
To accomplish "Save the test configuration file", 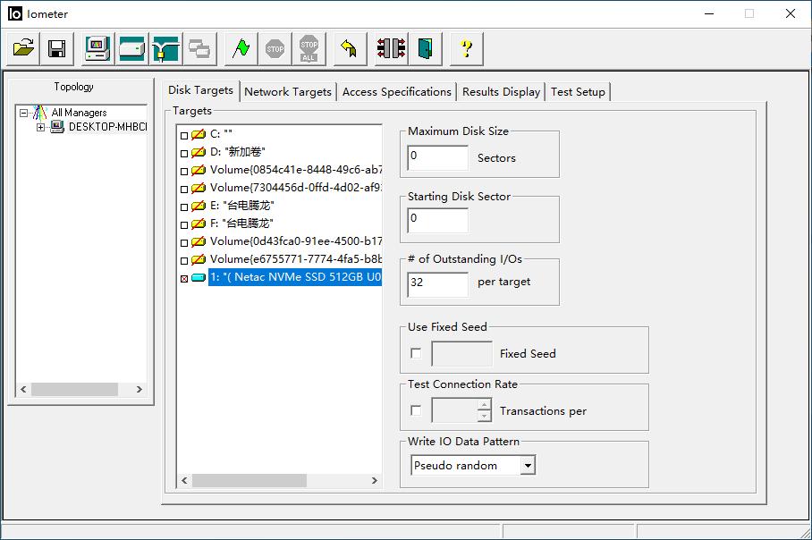I will point(57,48).
